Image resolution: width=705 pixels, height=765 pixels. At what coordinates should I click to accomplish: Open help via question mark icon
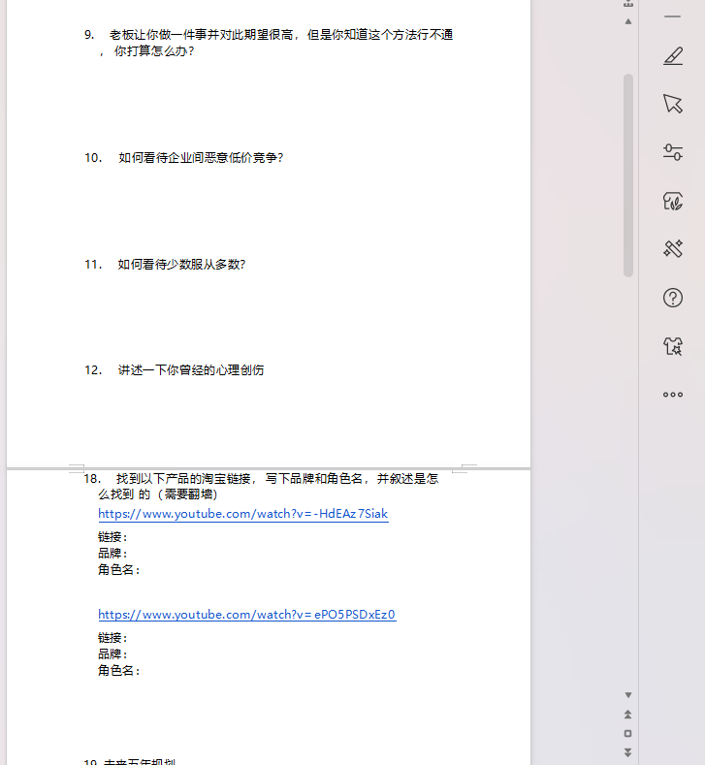coord(672,298)
